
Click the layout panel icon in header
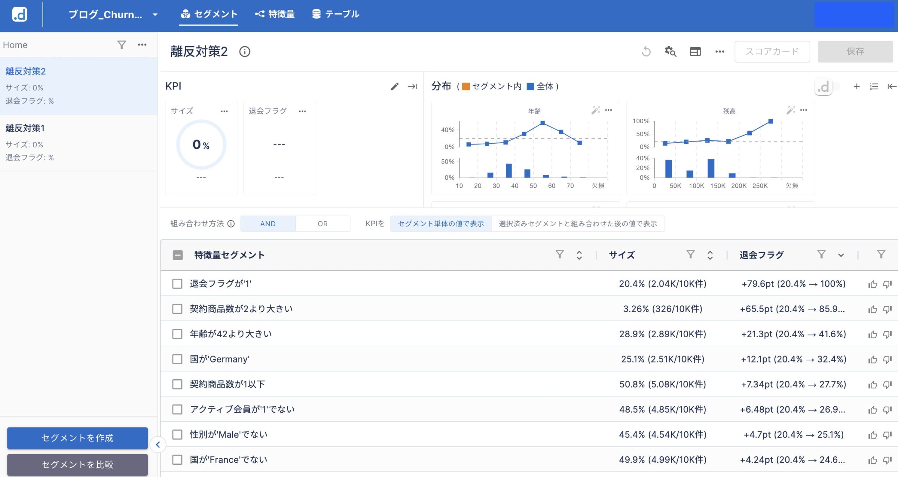695,51
